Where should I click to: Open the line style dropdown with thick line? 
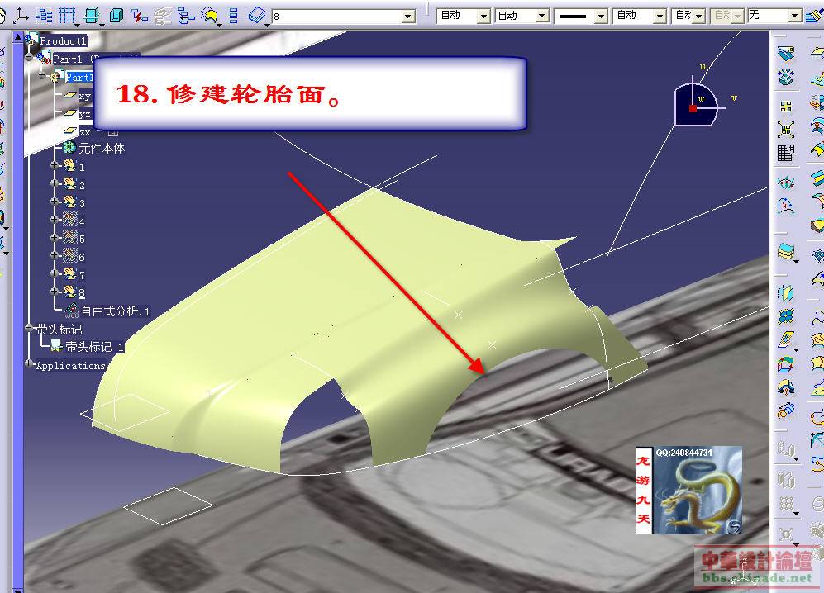point(600,16)
